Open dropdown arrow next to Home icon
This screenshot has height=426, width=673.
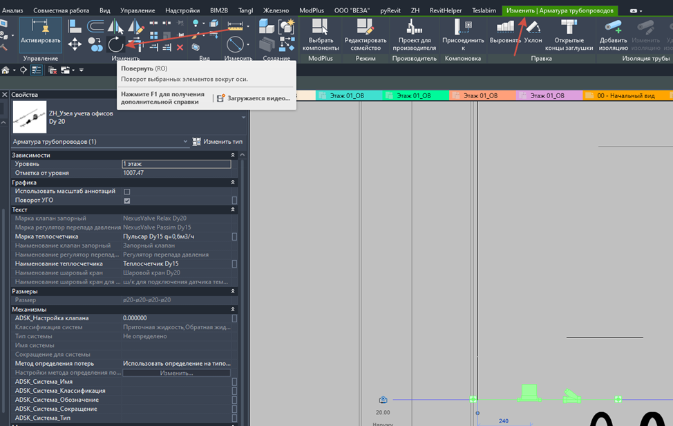(14, 70)
